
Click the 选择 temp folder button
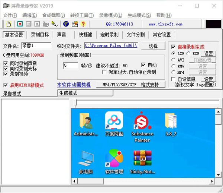point(153,46)
